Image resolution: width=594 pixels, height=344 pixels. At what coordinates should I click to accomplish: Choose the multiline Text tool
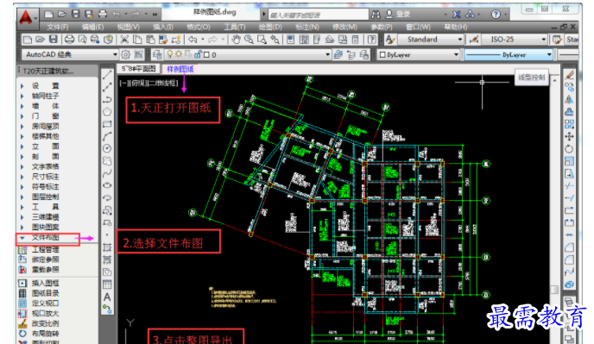pos(107,297)
